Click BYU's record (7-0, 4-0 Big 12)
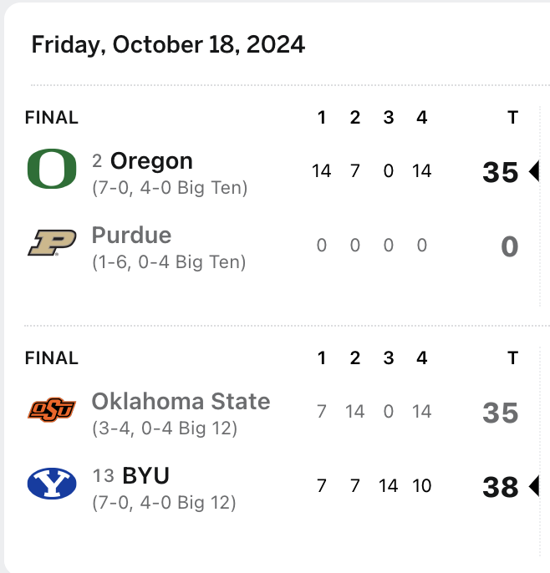This screenshot has width=550, height=573. 164,503
